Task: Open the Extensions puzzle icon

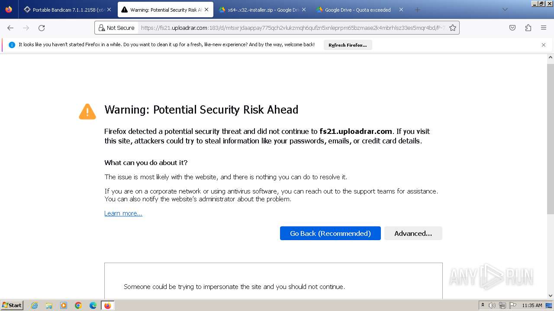Action: (528, 28)
